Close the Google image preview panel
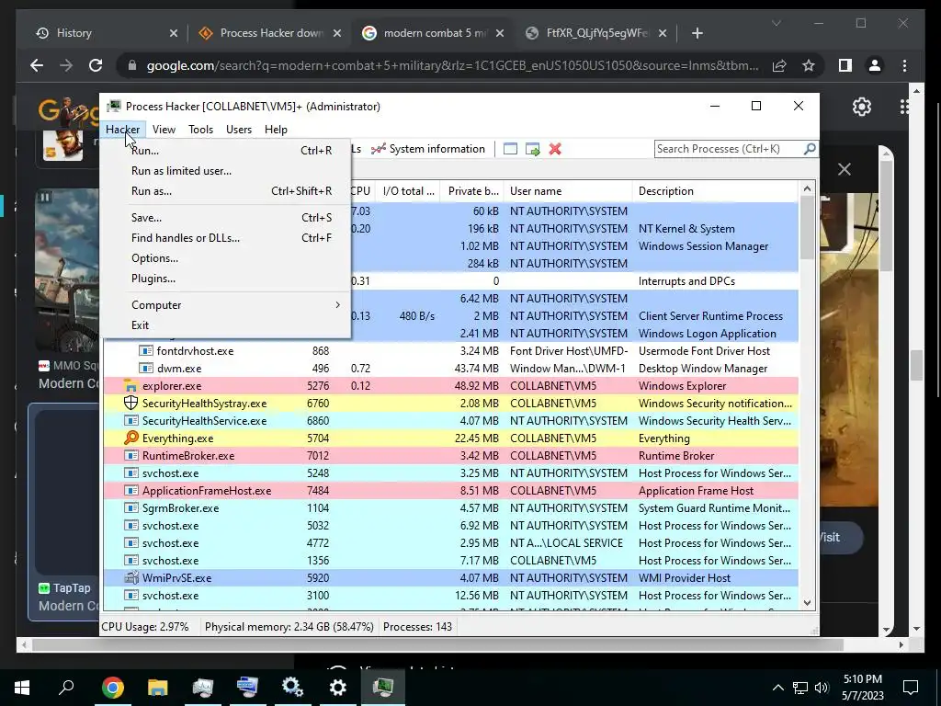The image size is (941, 706). point(844,169)
